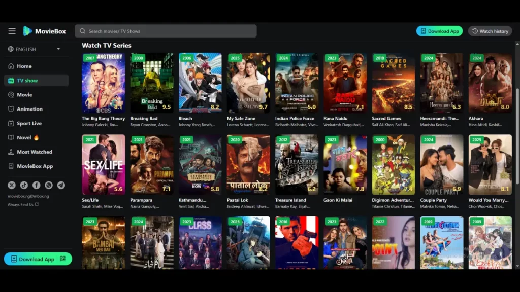Open the Telegram social icon
520x292 pixels.
click(61, 185)
